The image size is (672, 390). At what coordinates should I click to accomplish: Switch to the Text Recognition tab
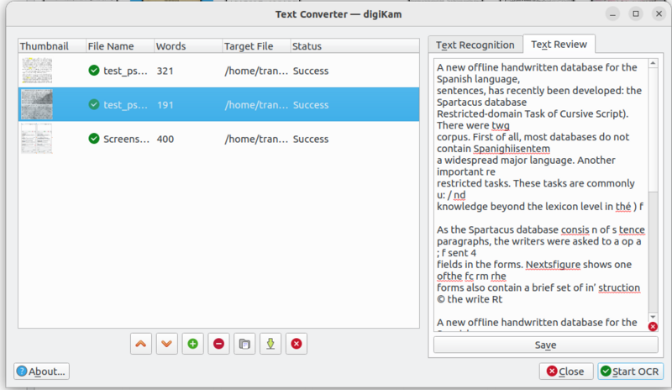tap(475, 45)
